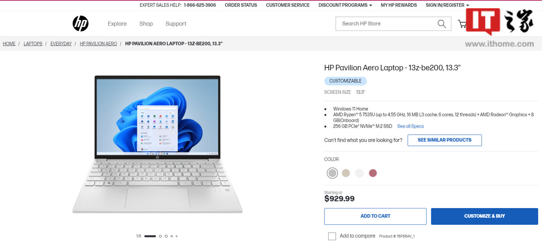Click the Customize & Buy button
The width and height of the screenshot is (542, 245).
click(x=484, y=216)
